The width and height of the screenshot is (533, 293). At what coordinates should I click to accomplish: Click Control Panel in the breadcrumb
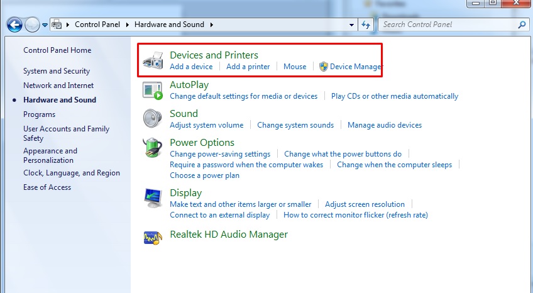click(x=97, y=25)
